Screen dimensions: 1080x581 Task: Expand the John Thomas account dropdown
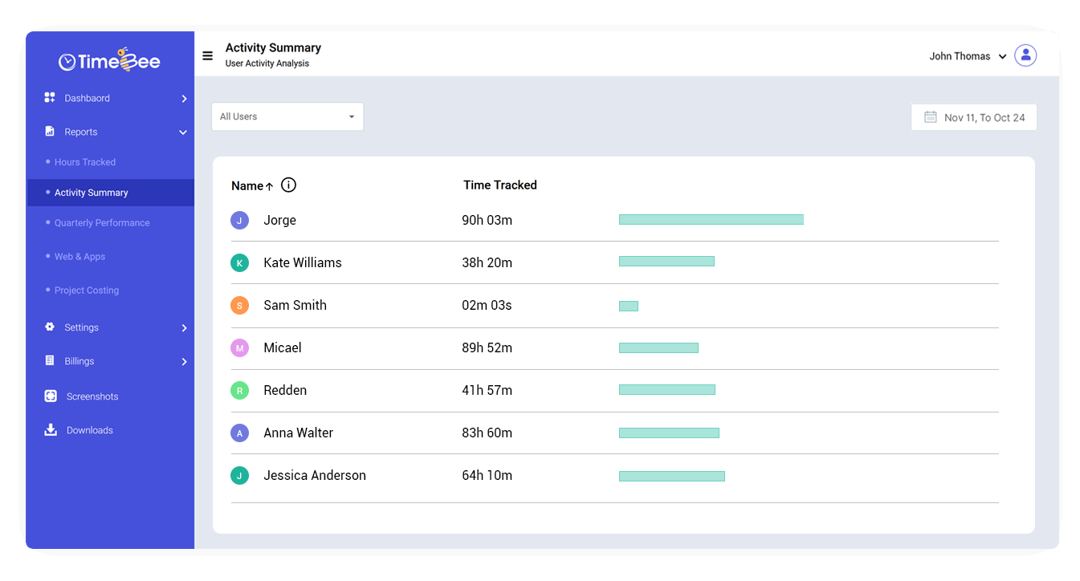pyautogui.click(x=1003, y=56)
